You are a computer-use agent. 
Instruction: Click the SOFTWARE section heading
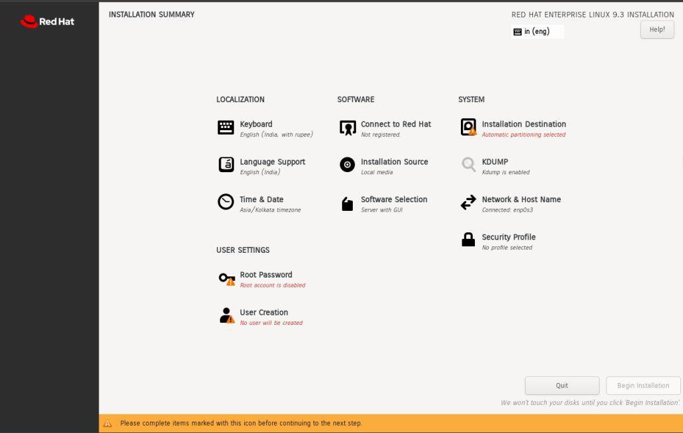coord(356,99)
